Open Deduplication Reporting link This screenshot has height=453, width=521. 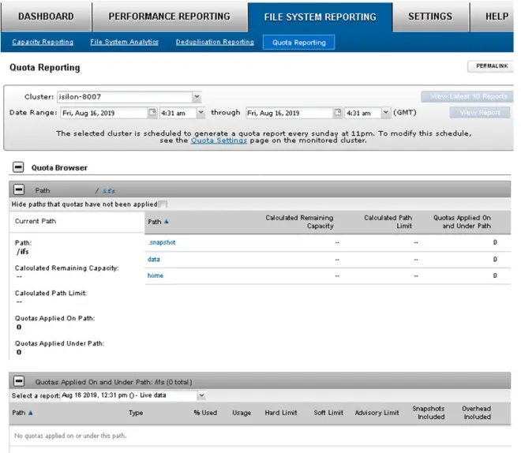click(215, 42)
